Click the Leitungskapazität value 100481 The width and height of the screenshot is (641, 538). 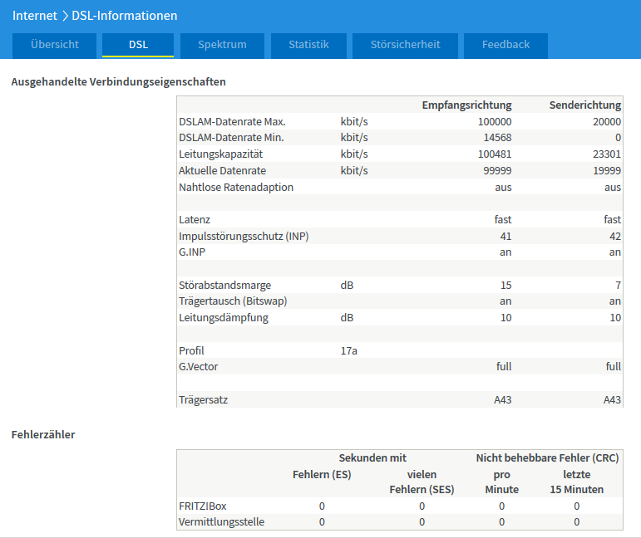pyautogui.click(x=494, y=154)
